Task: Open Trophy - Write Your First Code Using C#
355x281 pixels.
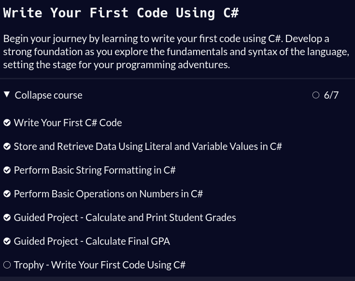Action: 99,265
